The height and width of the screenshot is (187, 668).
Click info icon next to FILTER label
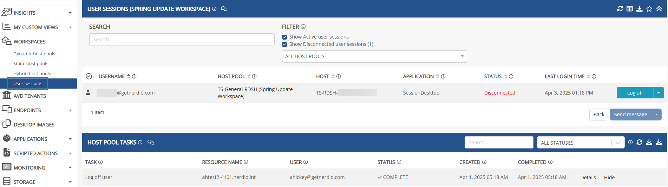pyautogui.click(x=303, y=27)
